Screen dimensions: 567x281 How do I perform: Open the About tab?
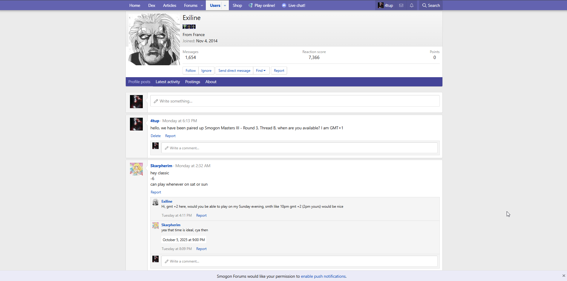pyautogui.click(x=211, y=82)
